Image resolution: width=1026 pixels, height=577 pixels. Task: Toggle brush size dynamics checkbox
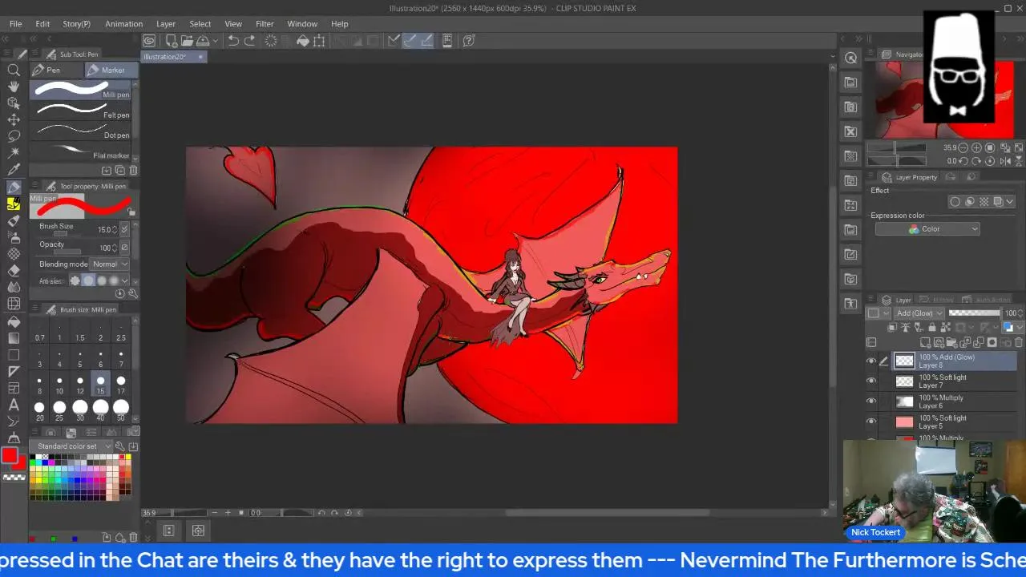(124, 230)
